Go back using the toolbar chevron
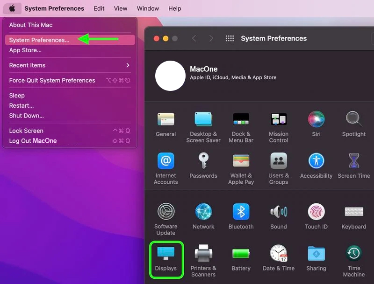 click(x=194, y=38)
